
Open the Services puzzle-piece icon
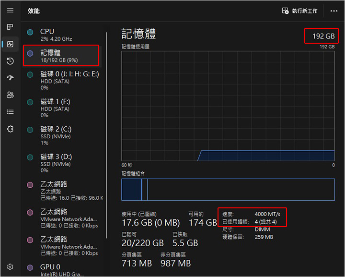(x=10, y=129)
